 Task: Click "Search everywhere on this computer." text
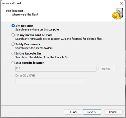coord(38,29)
